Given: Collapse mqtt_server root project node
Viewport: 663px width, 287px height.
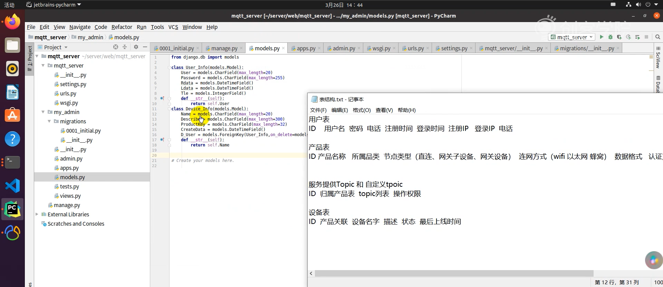Looking at the screenshot, I should 37,56.
